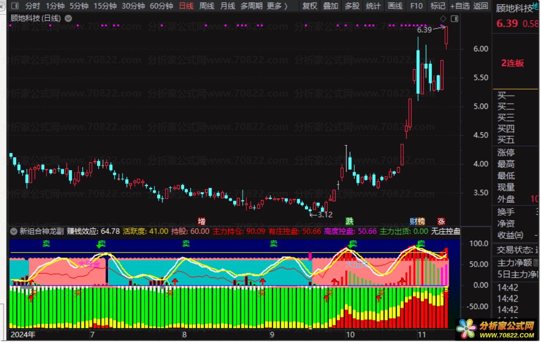Open the 顾地科技(日线) chart dropdown arrow
The width and height of the screenshot is (541, 342).
pyautogui.click(x=68, y=18)
